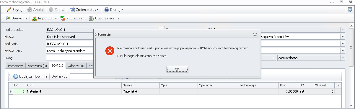This screenshot has width=355, height=109.
Task: Open the Drukuj print dropdown
Action: point(114,9)
